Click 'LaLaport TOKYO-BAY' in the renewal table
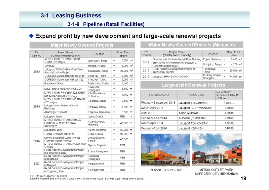The height and width of the screenshot is (190, 269). [x=193, y=123]
